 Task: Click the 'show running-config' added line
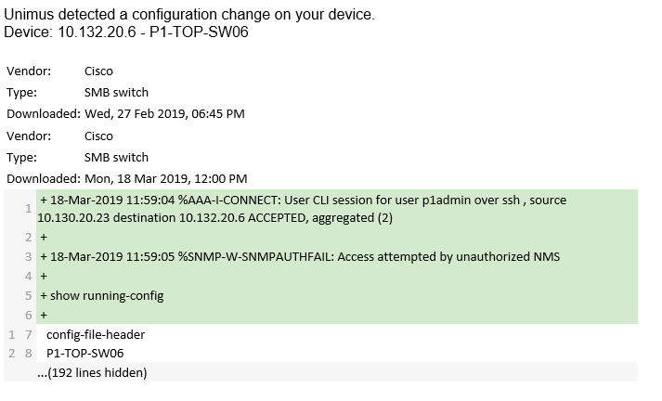(x=337, y=295)
